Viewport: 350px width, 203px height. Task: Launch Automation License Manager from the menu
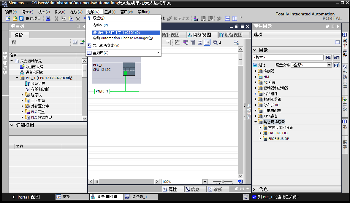(x=123, y=38)
